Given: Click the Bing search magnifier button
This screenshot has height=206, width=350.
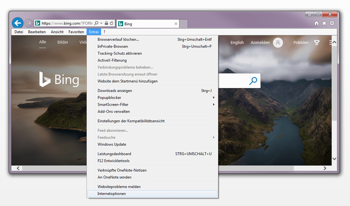Looking at the screenshot, I should click(x=253, y=81).
